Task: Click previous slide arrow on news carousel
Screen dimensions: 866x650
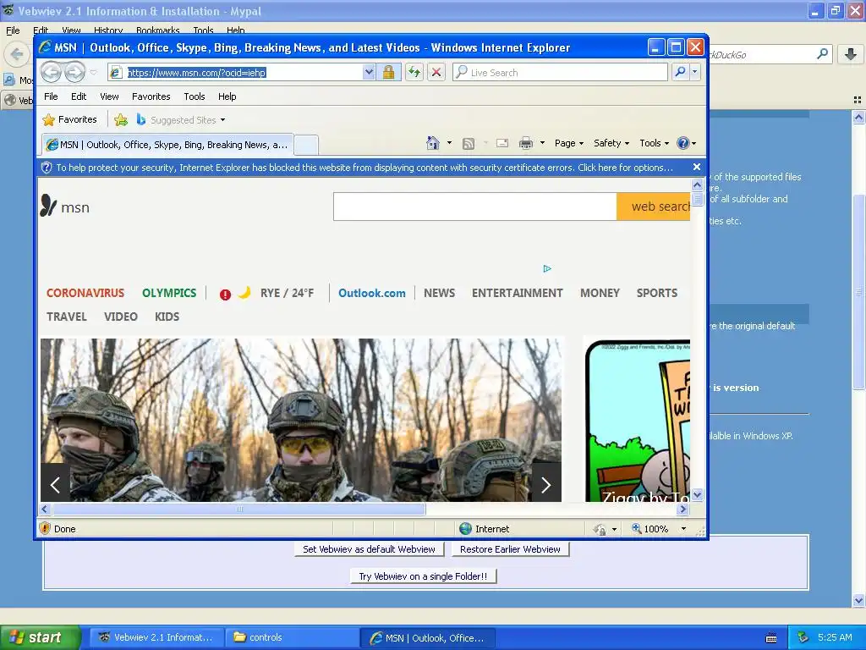Action: pyautogui.click(x=55, y=483)
